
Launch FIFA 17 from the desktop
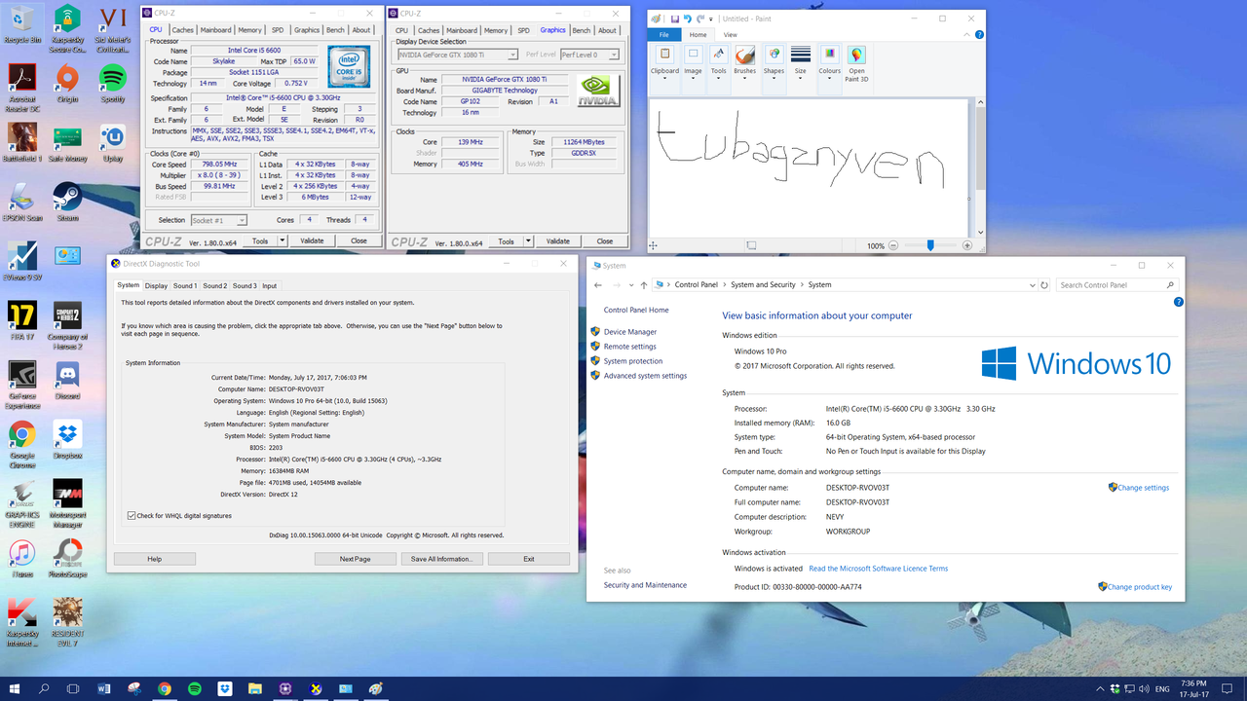click(21, 321)
